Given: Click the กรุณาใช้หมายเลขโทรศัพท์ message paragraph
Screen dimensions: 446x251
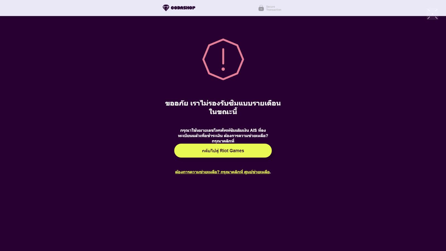Looking at the screenshot, I should 223,136.
